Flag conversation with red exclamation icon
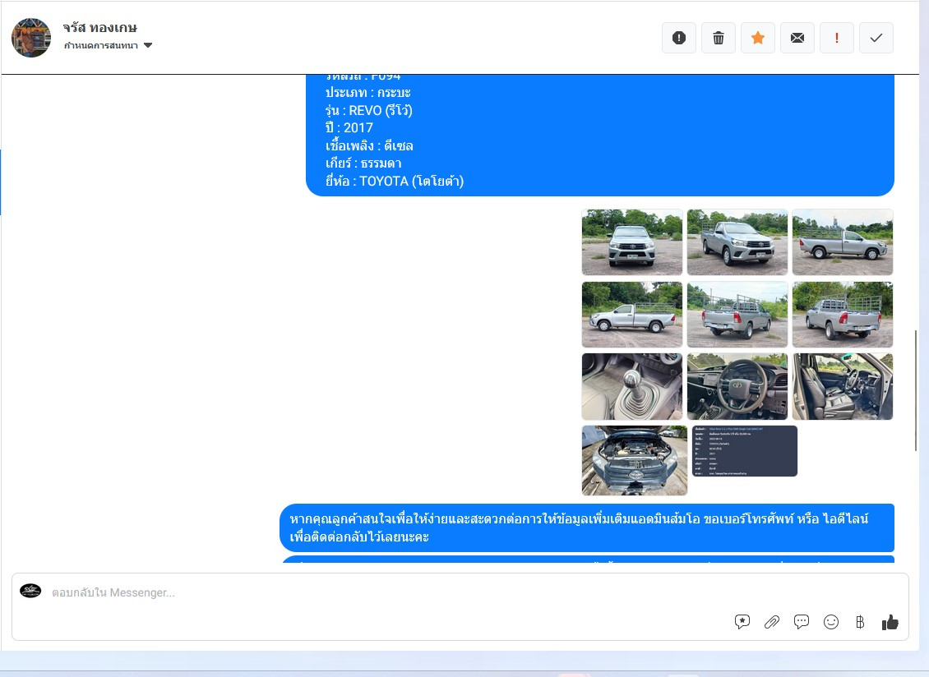 [837, 38]
